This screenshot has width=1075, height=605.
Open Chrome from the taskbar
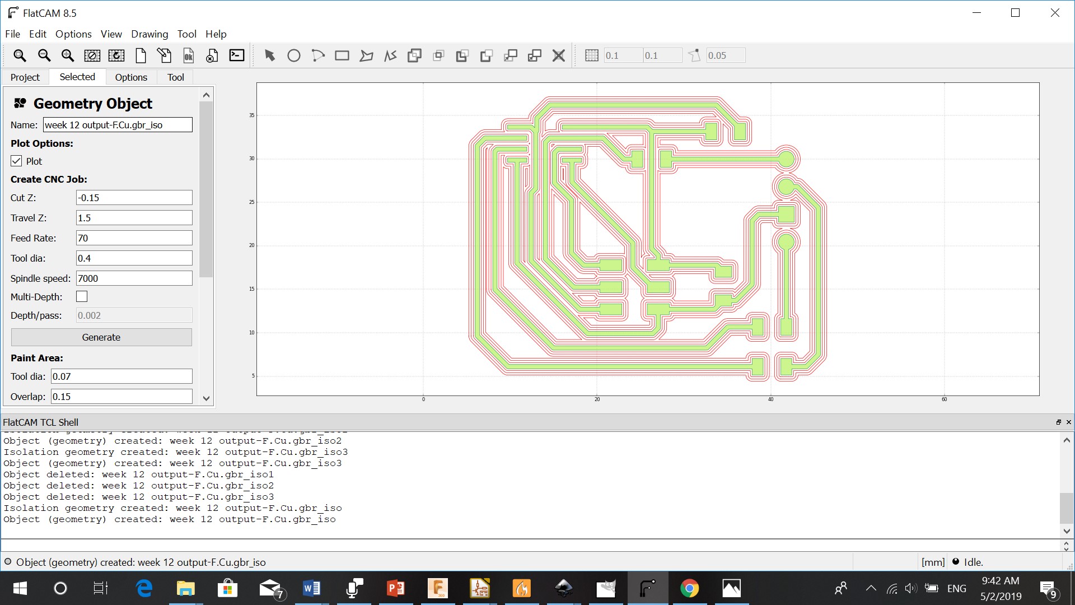click(689, 588)
